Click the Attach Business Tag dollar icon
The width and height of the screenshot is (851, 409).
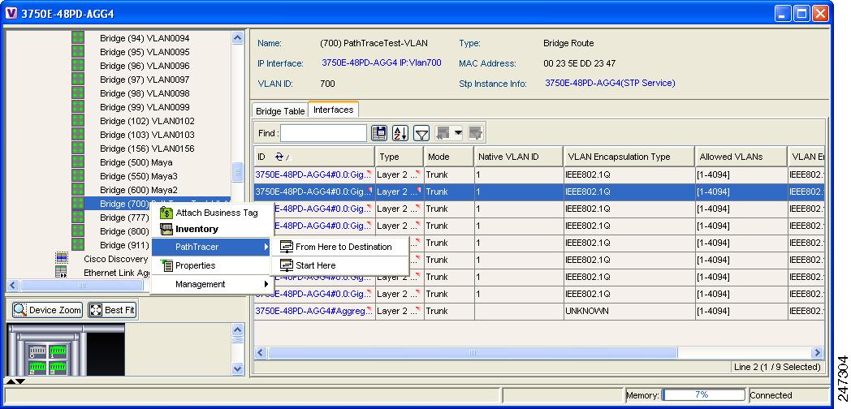[x=166, y=213]
